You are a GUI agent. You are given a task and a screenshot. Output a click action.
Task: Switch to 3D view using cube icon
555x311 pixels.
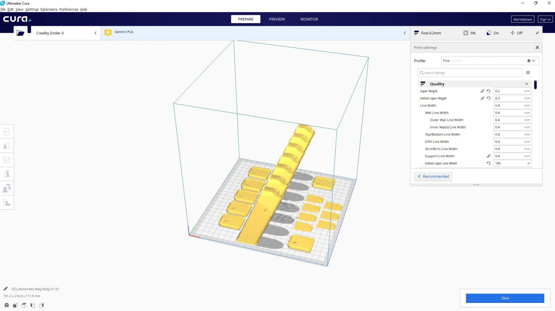tap(7, 305)
